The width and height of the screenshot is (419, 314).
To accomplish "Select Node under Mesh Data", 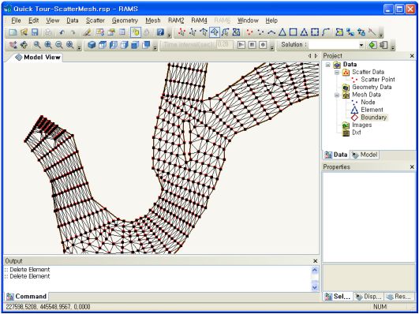I will [368, 103].
